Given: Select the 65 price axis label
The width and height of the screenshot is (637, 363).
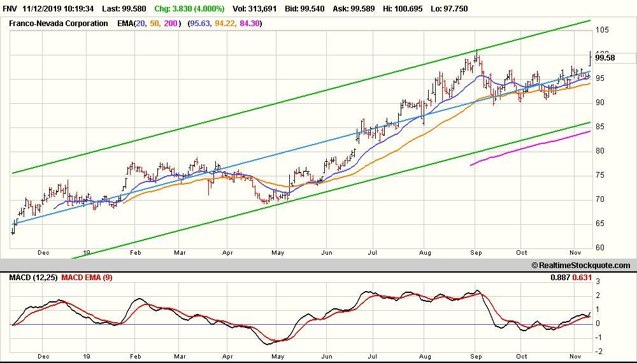Looking at the screenshot, I should (x=599, y=224).
